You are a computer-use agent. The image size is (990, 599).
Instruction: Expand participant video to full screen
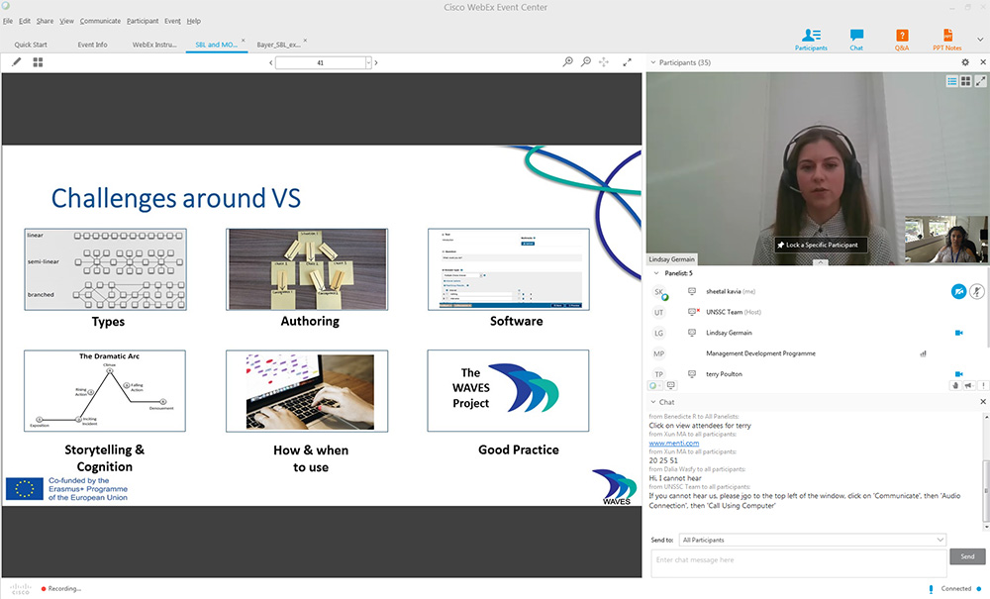coord(980,81)
